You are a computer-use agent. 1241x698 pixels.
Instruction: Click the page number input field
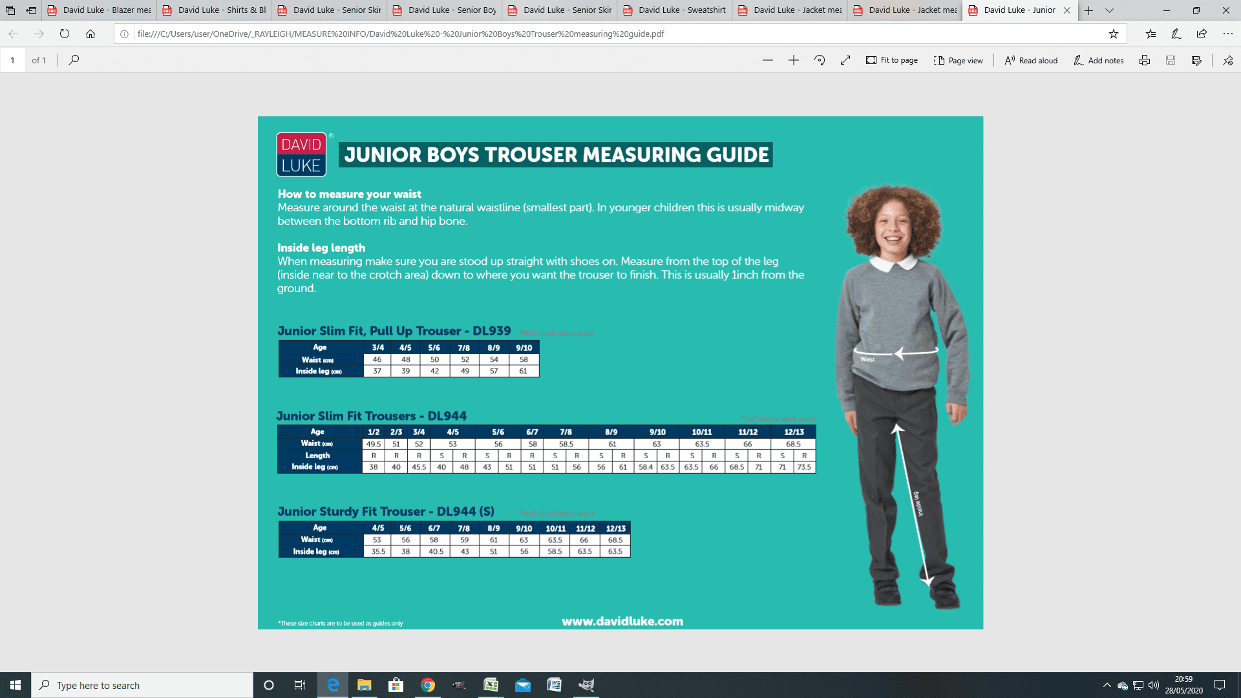coord(12,60)
